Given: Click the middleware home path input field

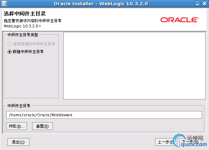Looking at the screenshot, I should tap(104, 115).
